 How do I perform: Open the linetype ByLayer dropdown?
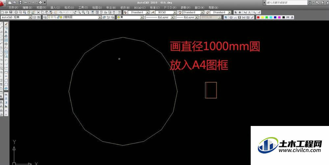coord(172,17)
